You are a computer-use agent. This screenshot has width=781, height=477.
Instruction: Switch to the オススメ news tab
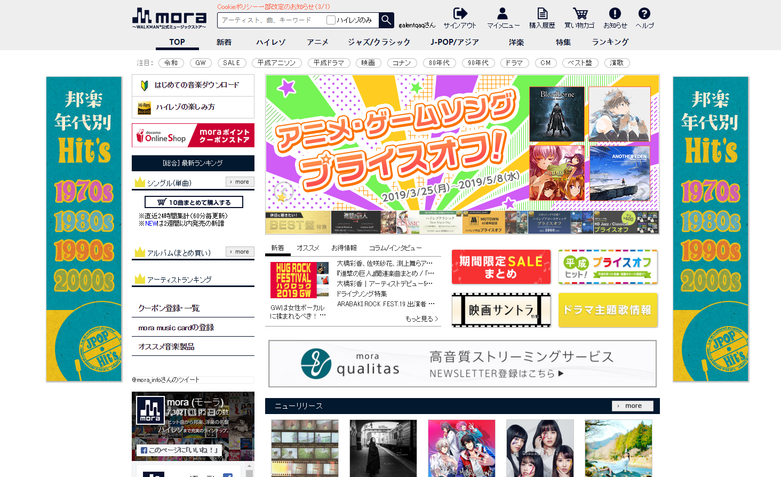[308, 248]
